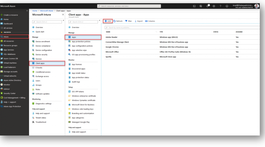The image size is (265, 147).
Task: Open iOS VPP tokens
Action: click(x=78, y=92)
